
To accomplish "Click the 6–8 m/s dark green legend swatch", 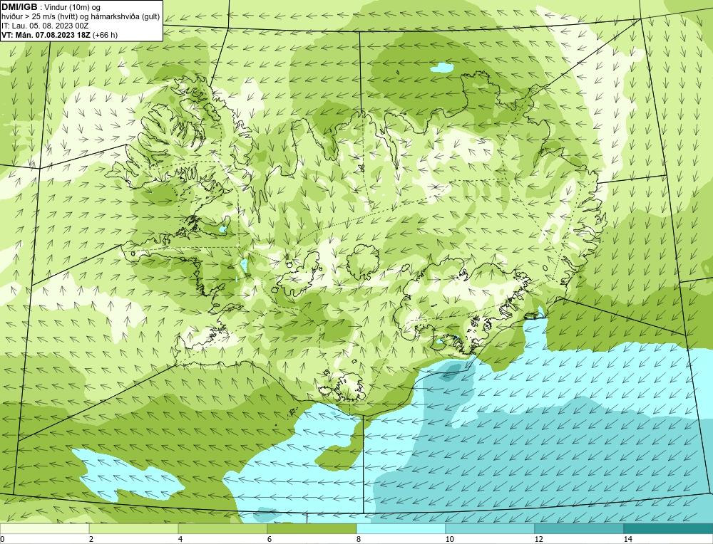I will (312, 528).
